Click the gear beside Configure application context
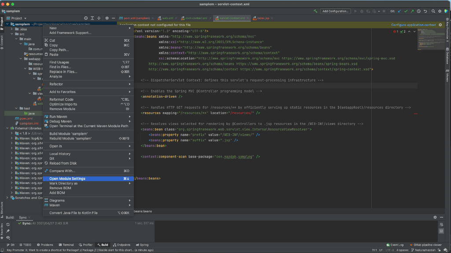The image size is (451, 253). point(440,25)
